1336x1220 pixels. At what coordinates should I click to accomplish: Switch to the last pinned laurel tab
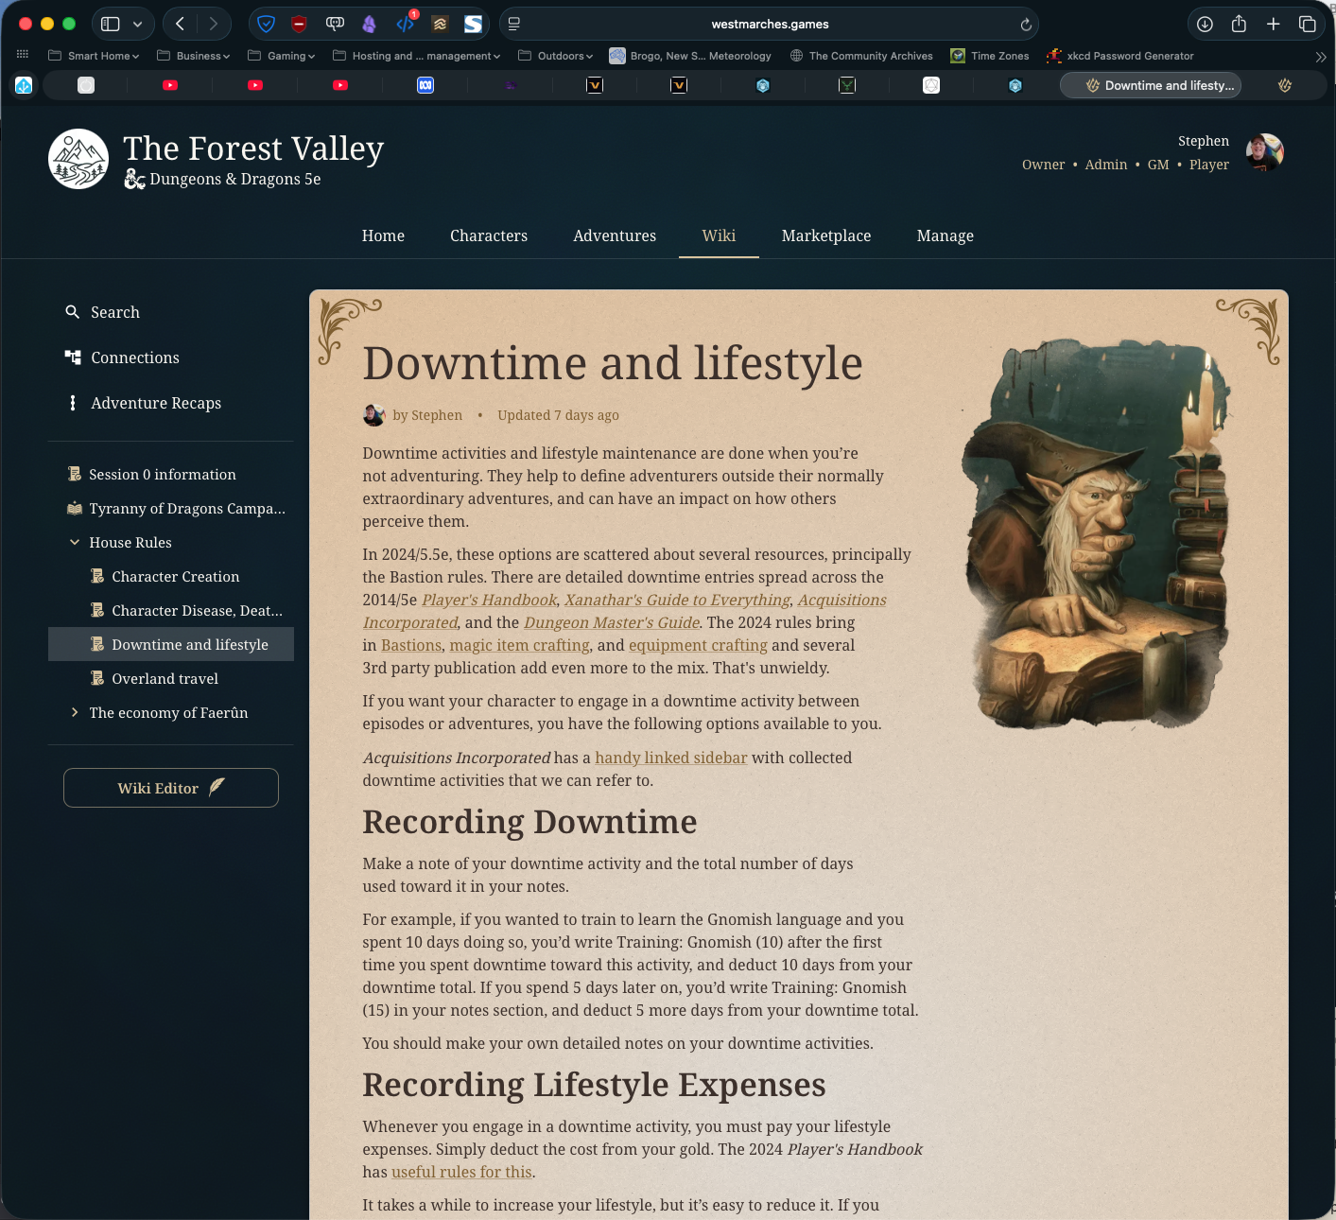coord(1285,85)
